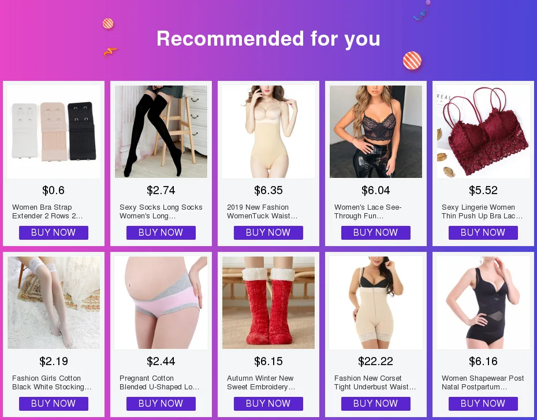Open the bra strap extender product image
The image size is (537, 420).
[54, 132]
